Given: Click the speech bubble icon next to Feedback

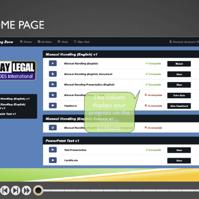Looking at the screenshot, I should pyautogui.click(x=53, y=105).
